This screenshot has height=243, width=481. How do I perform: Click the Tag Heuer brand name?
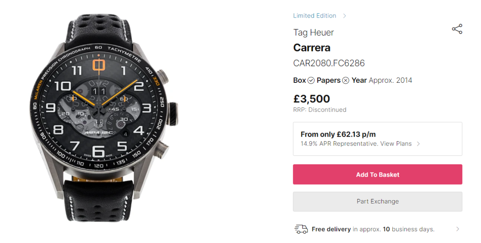pyautogui.click(x=313, y=33)
